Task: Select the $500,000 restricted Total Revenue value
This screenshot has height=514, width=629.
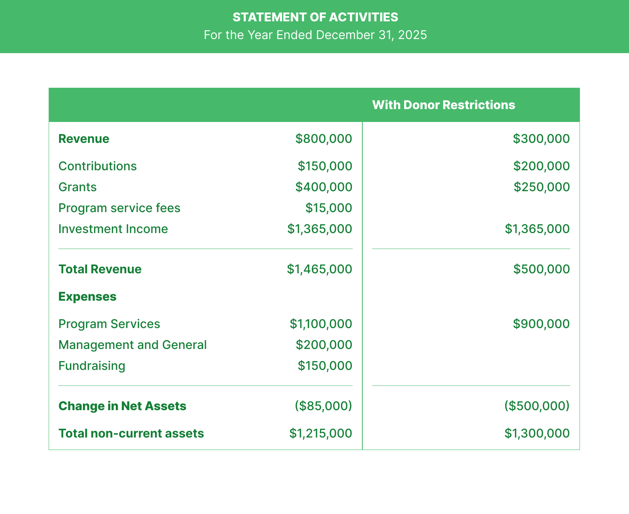Action: click(541, 269)
